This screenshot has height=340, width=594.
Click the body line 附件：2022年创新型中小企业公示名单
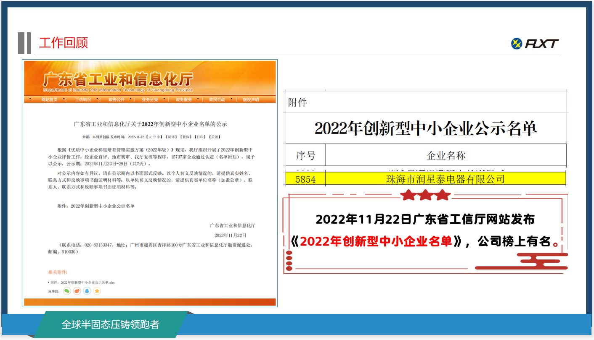pos(96,206)
